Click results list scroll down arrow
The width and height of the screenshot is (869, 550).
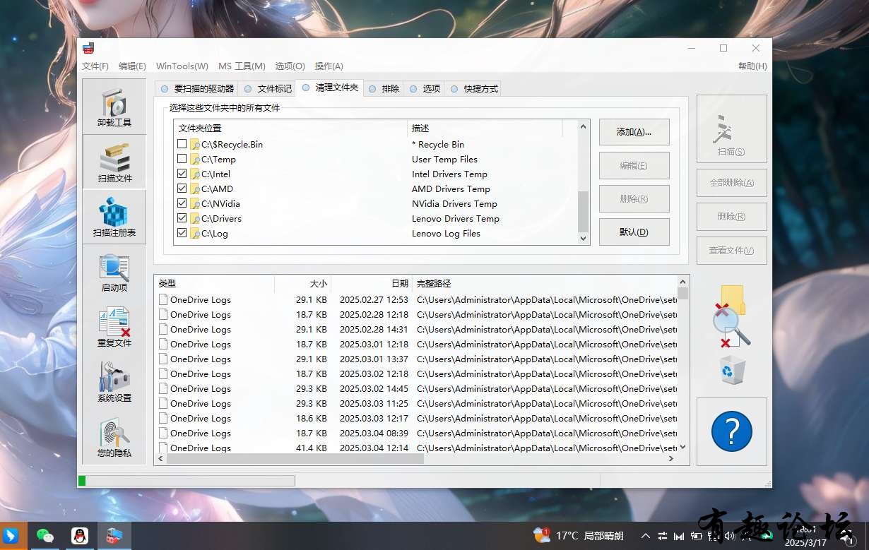tap(682, 447)
